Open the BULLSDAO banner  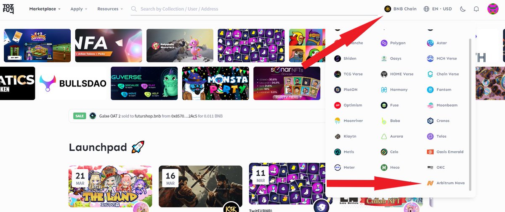[x=73, y=83]
